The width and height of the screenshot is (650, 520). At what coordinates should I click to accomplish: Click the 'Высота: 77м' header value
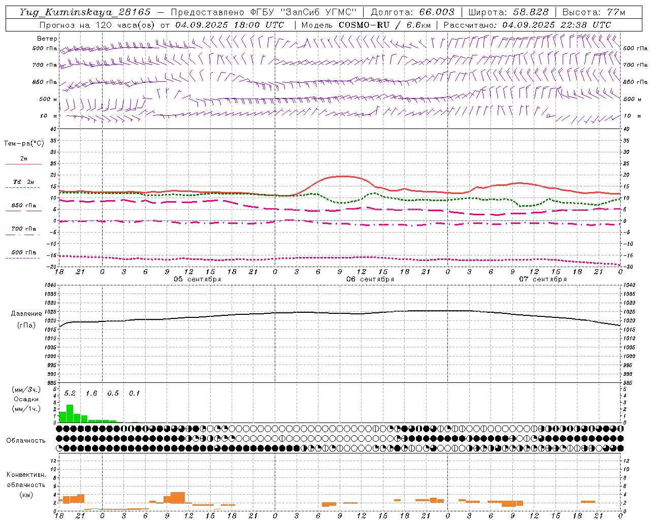pyautogui.click(x=594, y=12)
